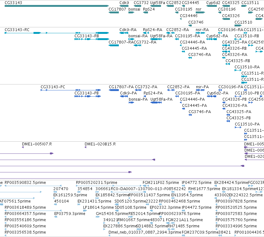Click the RH61677.5prime feature label
Image resolution: width=264 pixels, height=237 pixels.
[x=204, y=189]
